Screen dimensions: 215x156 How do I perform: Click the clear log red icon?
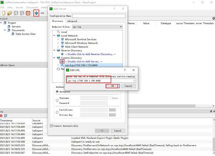pyautogui.click(x=1, y=116)
